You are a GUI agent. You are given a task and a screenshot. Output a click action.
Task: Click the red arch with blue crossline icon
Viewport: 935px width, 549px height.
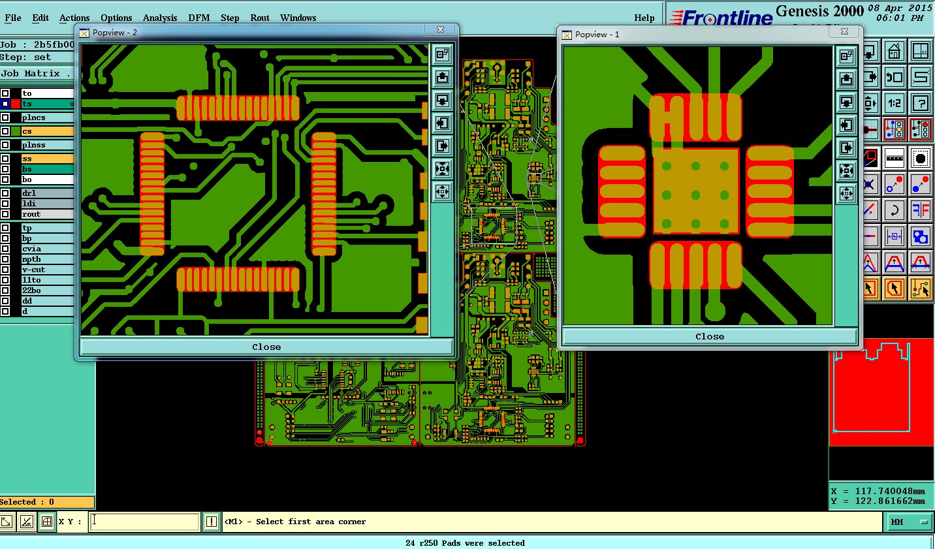pyautogui.click(x=920, y=263)
